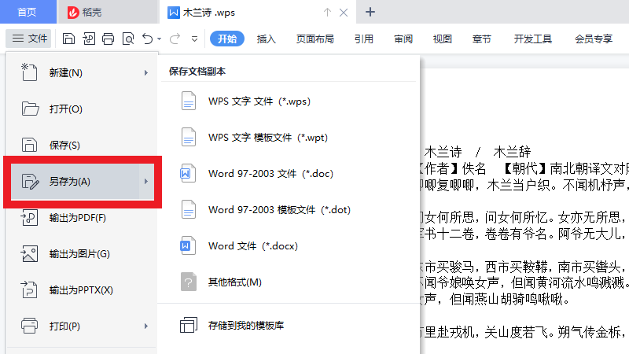The image size is (629, 354).
Task: Open new tab with plus icon
Action: click(370, 12)
